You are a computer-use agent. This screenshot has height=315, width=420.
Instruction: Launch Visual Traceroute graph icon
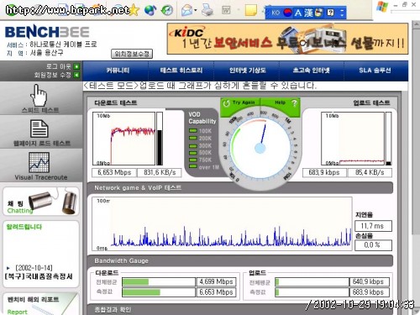point(39,162)
